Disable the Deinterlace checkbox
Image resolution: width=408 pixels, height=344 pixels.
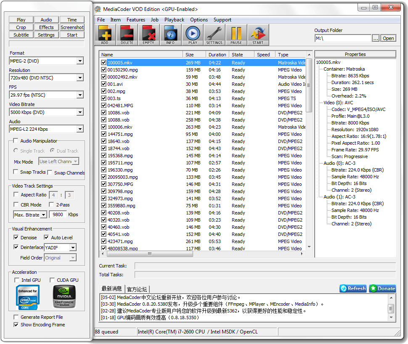[x=16, y=247]
